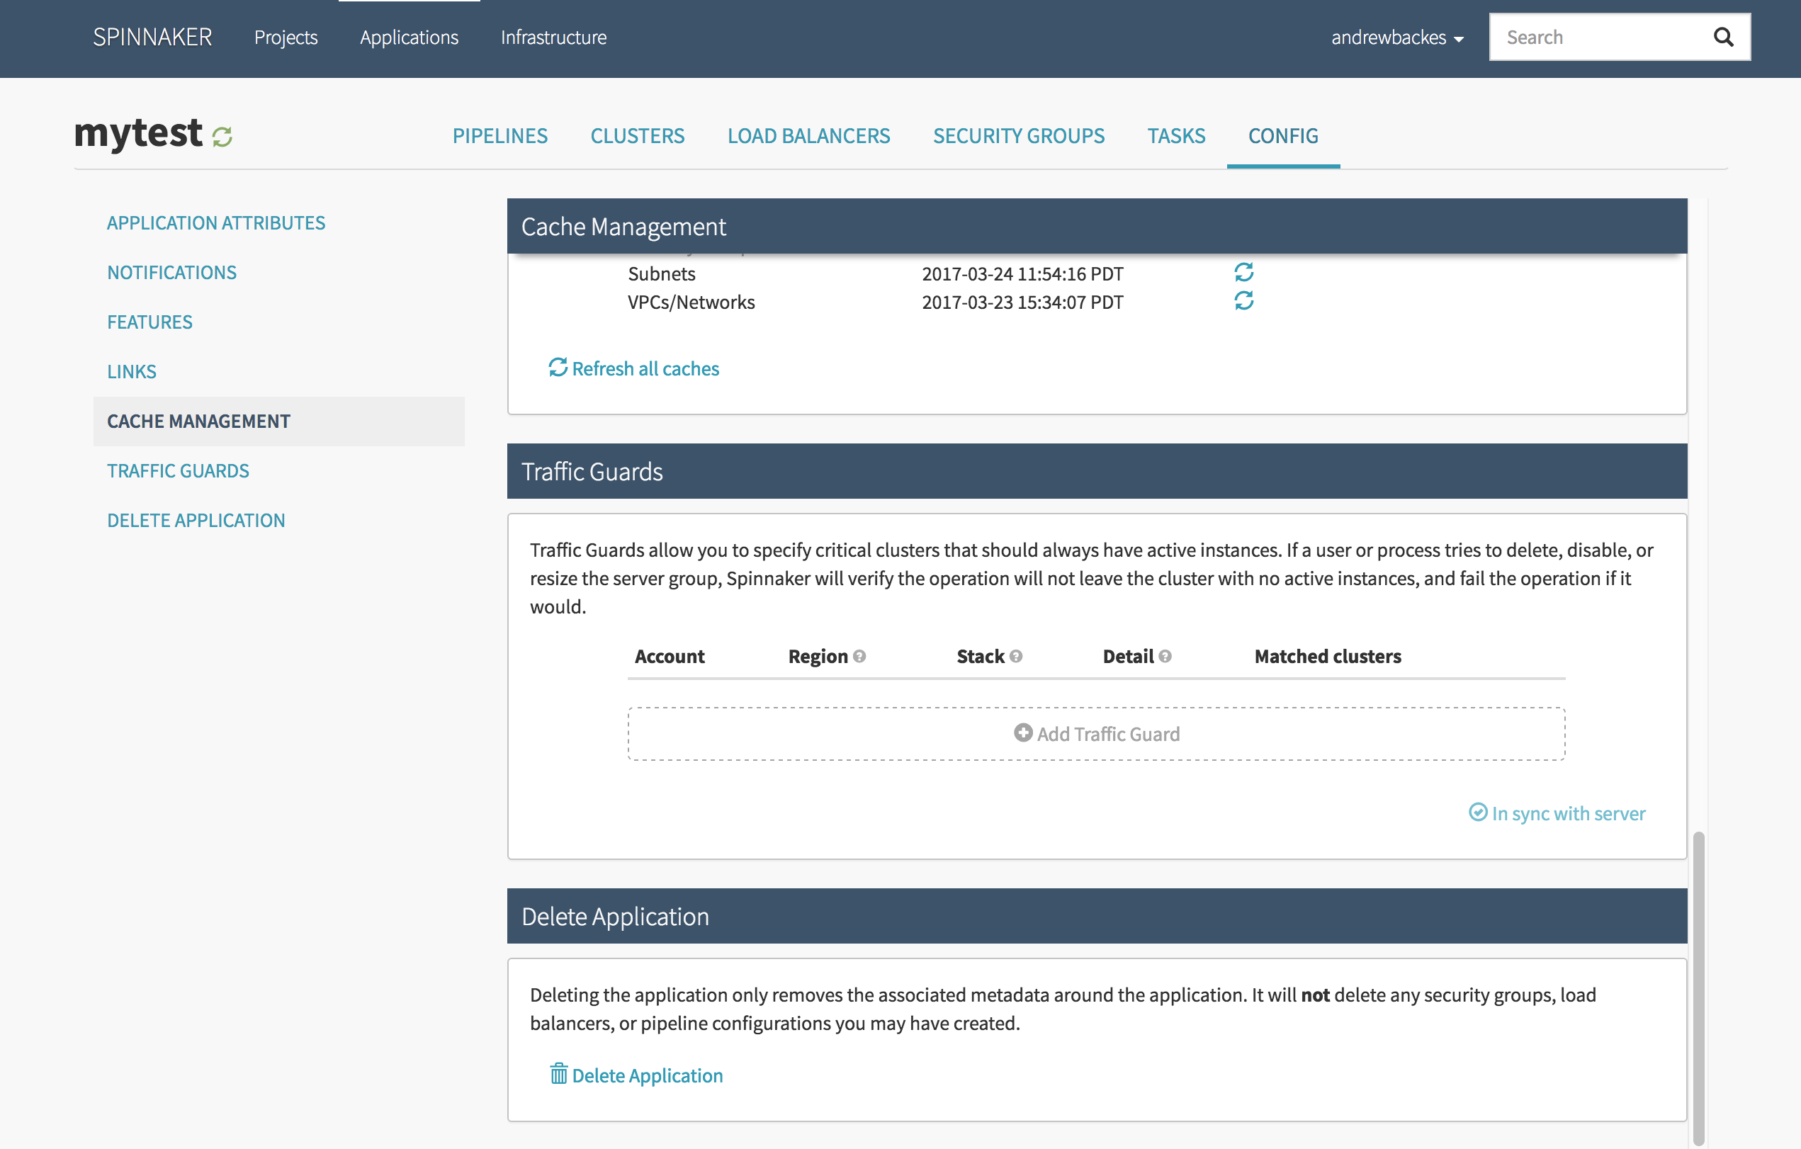Click the Delete Application trash icon
The width and height of the screenshot is (1801, 1149).
point(559,1074)
